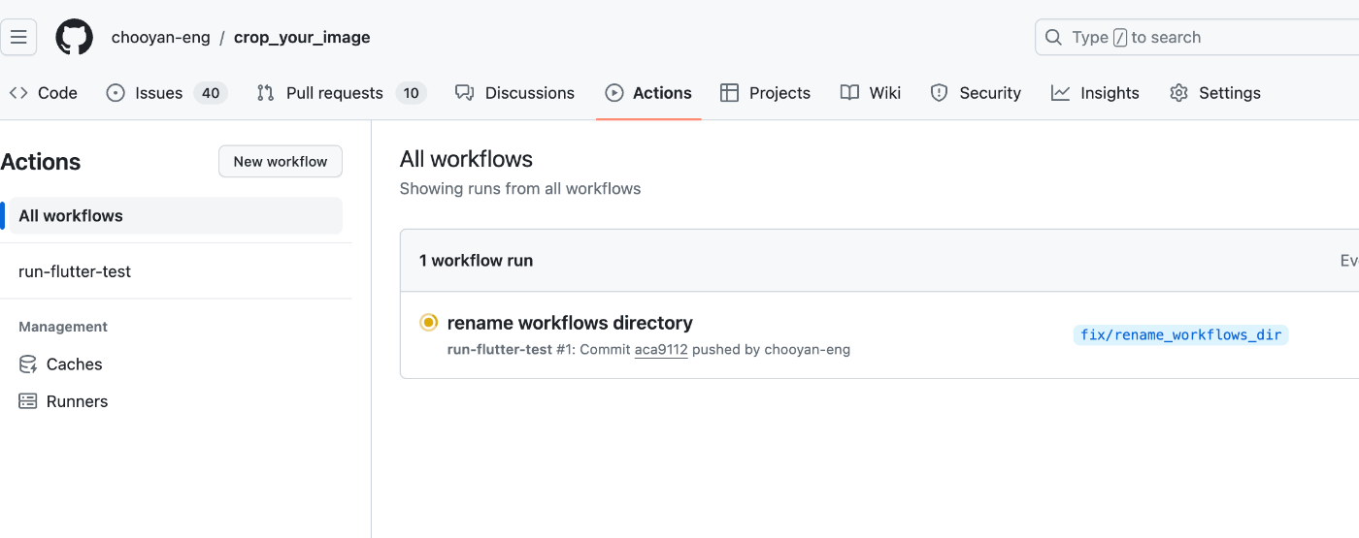Click the Issues circle-dot icon
Viewport: 1359px width, 538px height.
point(116,93)
